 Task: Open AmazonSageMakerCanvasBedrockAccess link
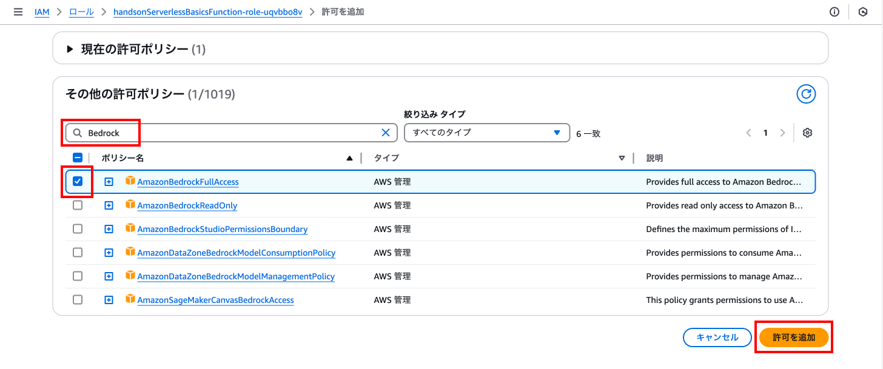[216, 300]
